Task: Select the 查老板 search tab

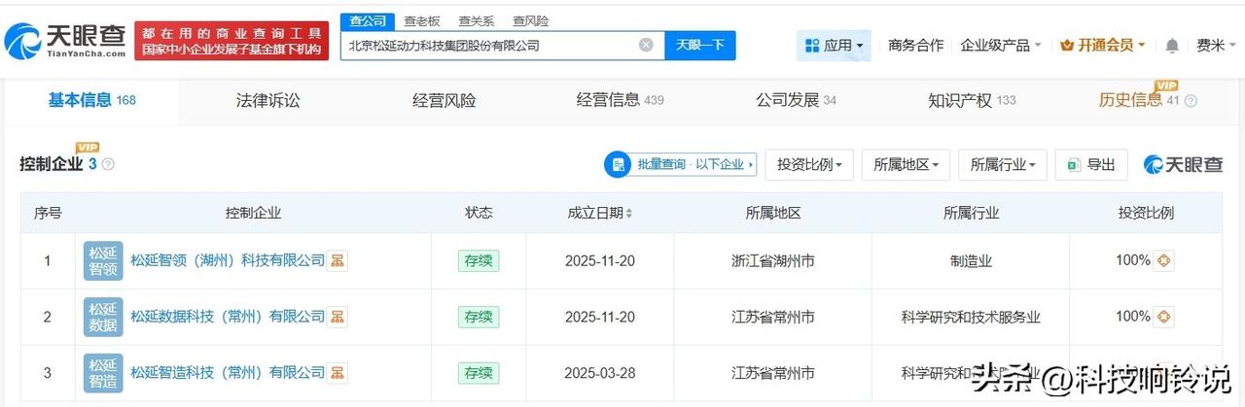Action: pos(422,20)
